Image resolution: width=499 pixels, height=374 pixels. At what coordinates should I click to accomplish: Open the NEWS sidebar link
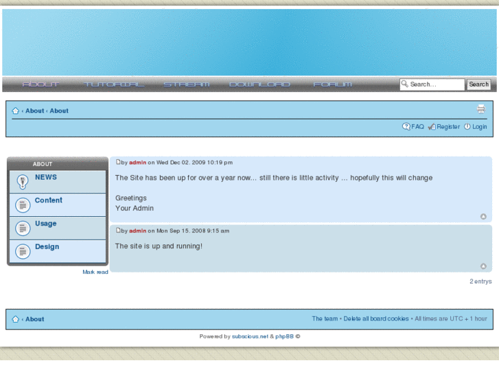click(46, 177)
